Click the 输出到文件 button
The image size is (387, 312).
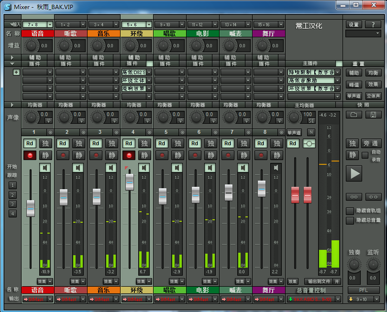(x=319, y=282)
